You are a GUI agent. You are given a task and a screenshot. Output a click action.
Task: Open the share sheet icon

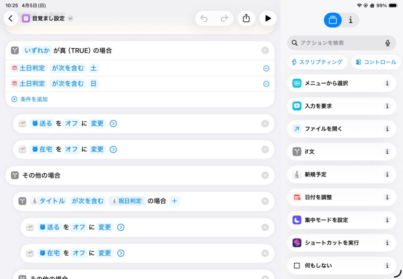click(246, 18)
